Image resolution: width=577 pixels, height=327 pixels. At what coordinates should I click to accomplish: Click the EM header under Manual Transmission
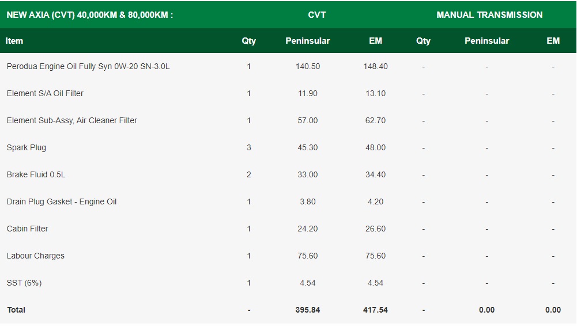coord(553,41)
